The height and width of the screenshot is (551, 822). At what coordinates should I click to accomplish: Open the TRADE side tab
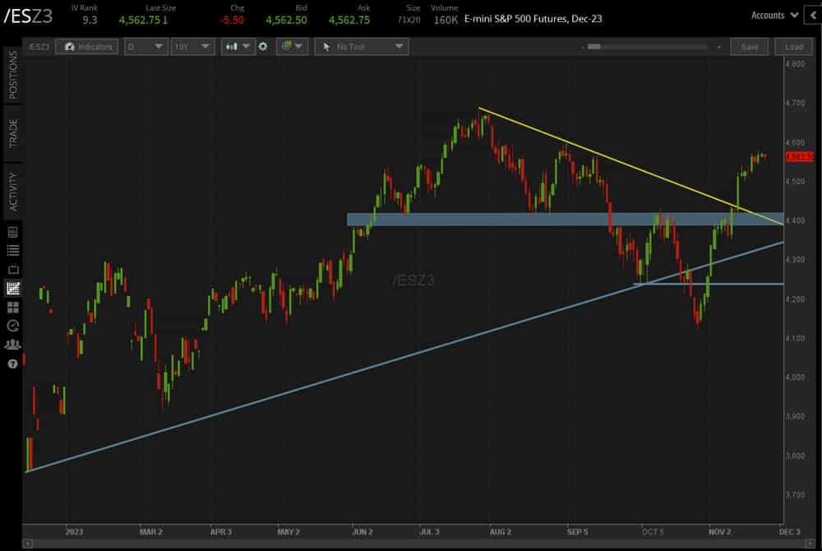pos(12,133)
